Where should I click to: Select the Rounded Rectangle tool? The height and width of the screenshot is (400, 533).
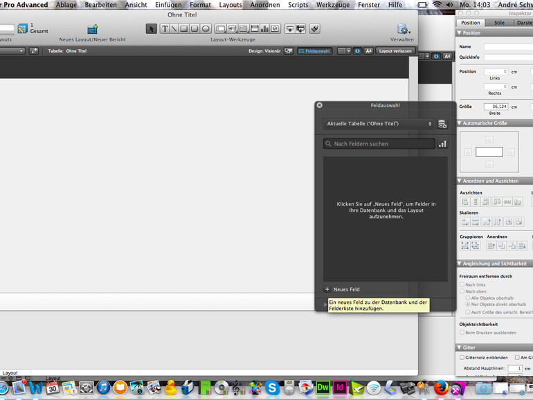195,29
